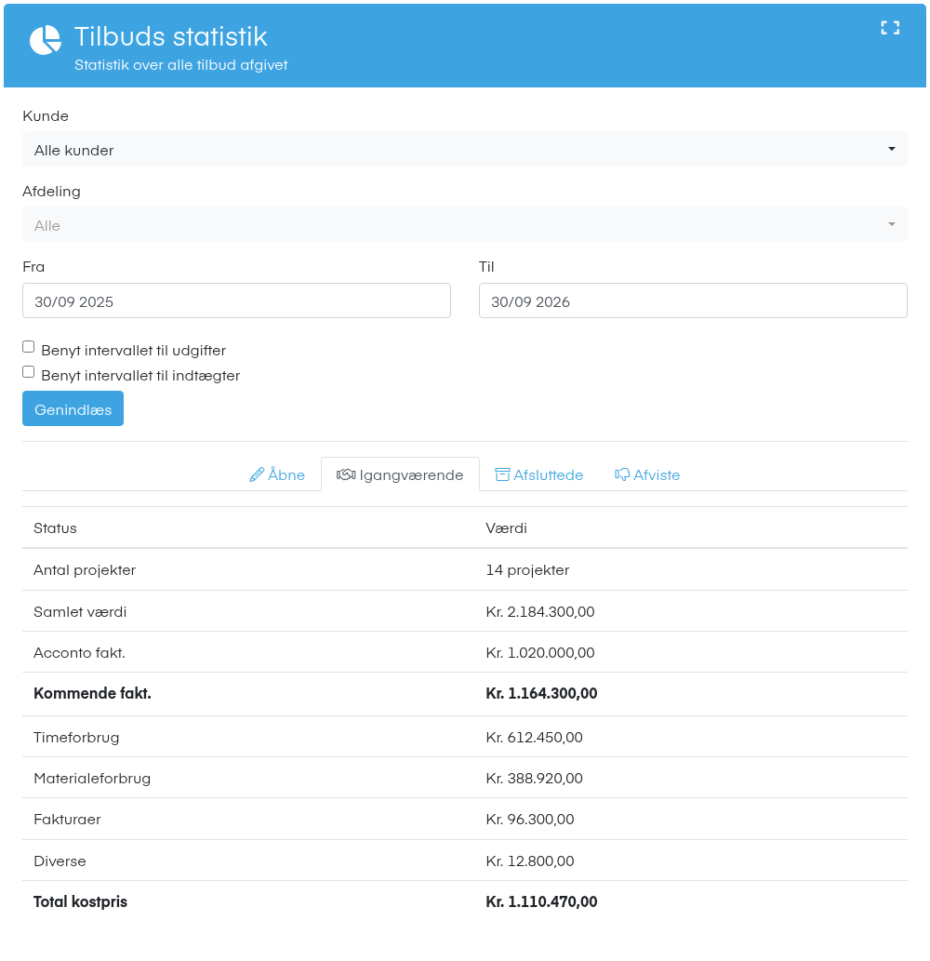Click the Antal projekter row label
The width and height of the screenshot is (930, 961).
[85, 570]
